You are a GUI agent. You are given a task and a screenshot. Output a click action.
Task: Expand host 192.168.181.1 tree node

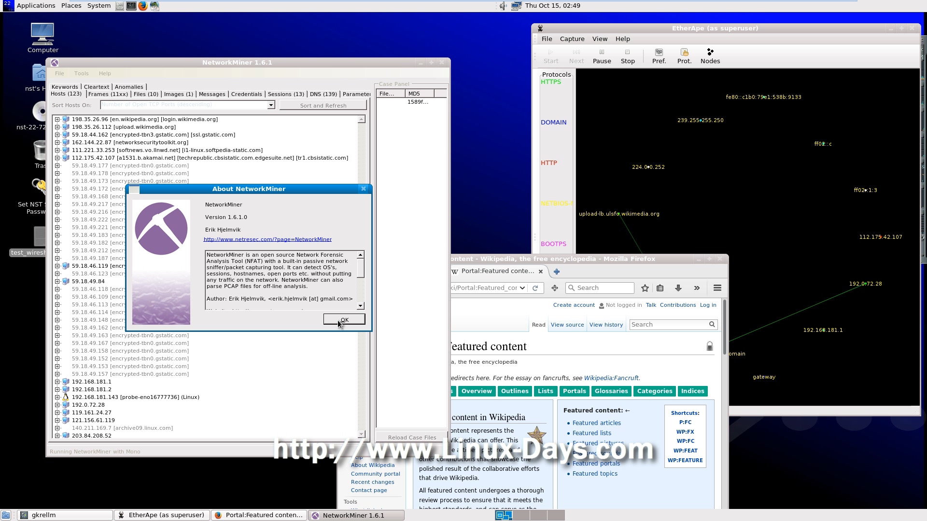pos(57,382)
